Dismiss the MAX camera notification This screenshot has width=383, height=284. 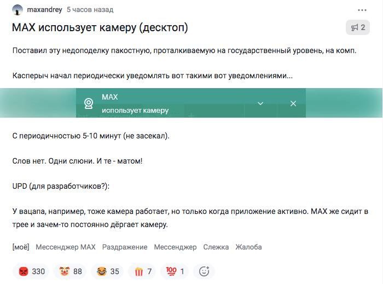(293, 103)
